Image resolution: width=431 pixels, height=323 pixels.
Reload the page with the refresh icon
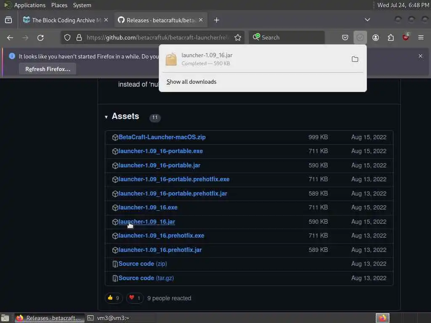click(x=40, y=37)
